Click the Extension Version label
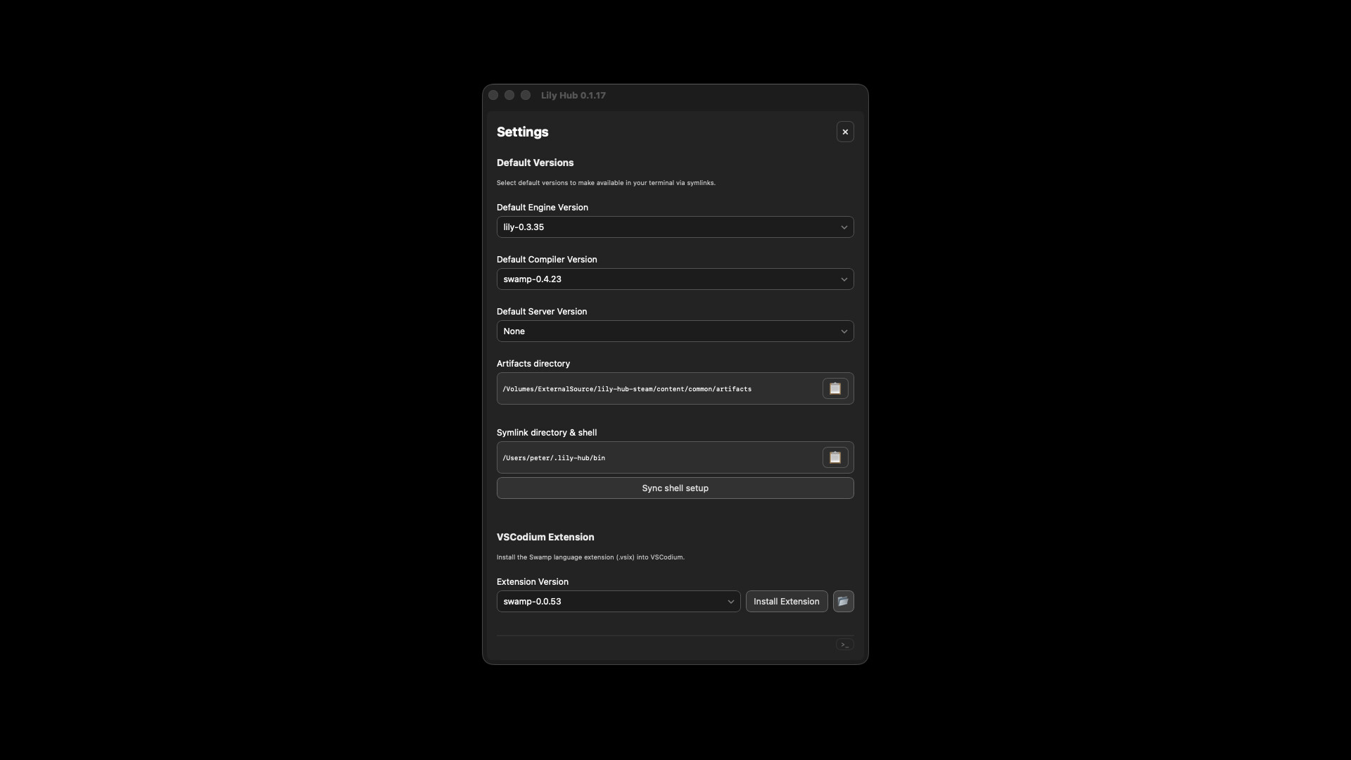 coord(533,582)
